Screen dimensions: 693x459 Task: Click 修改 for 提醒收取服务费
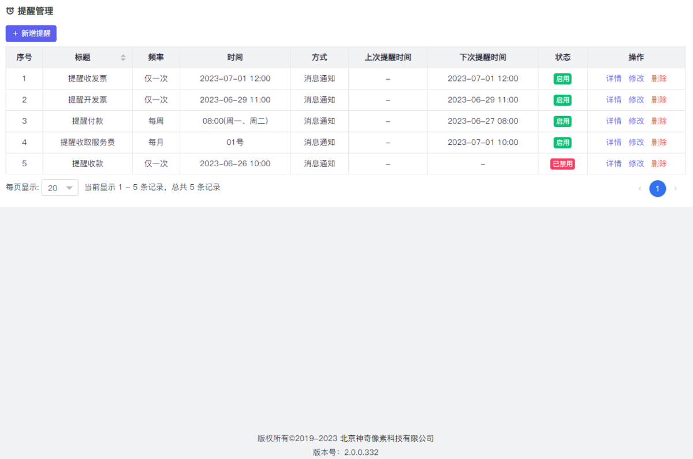pos(636,142)
